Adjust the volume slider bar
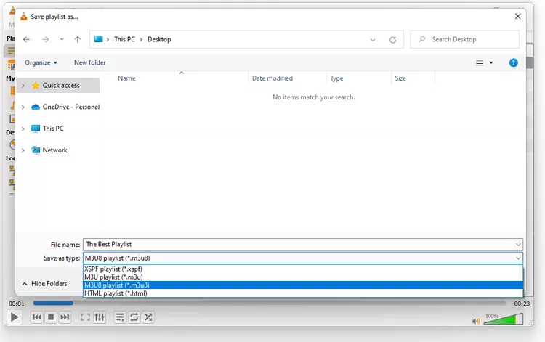This screenshot has height=342, width=545. 504,319
